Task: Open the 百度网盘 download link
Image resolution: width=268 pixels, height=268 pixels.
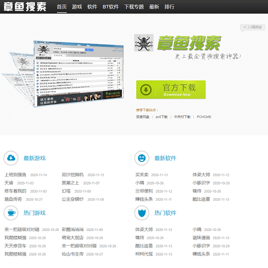Action: pyautogui.click(x=142, y=117)
